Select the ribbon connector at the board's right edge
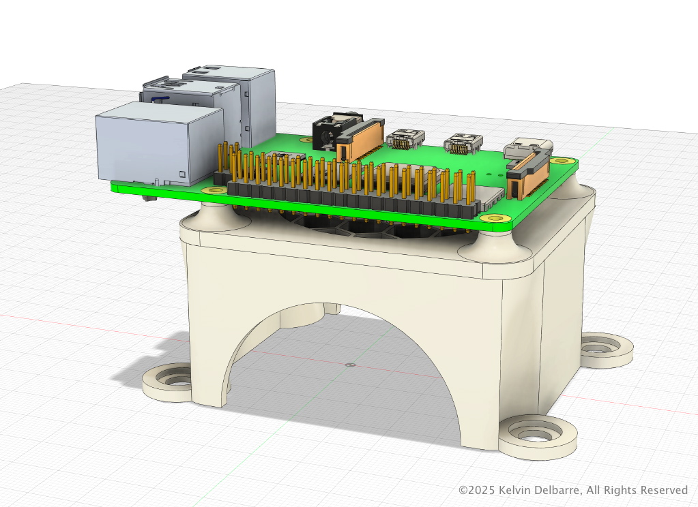The width and height of the screenshot is (698, 507). [x=529, y=176]
